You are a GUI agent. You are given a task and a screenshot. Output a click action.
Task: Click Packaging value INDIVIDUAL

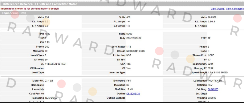click(51, 98)
